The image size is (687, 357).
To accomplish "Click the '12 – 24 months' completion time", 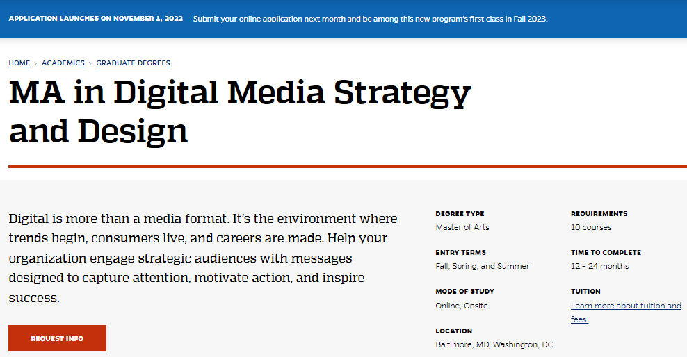I will coord(599,266).
